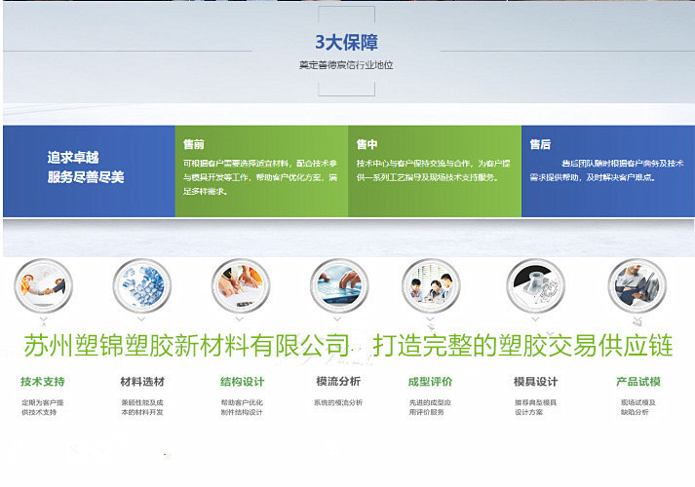Click the 先进的成型应用评价服务 description
The width and height of the screenshot is (695, 487).
point(430,407)
